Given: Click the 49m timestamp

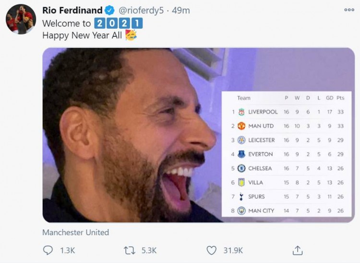Looking at the screenshot, I should coord(180,11).
